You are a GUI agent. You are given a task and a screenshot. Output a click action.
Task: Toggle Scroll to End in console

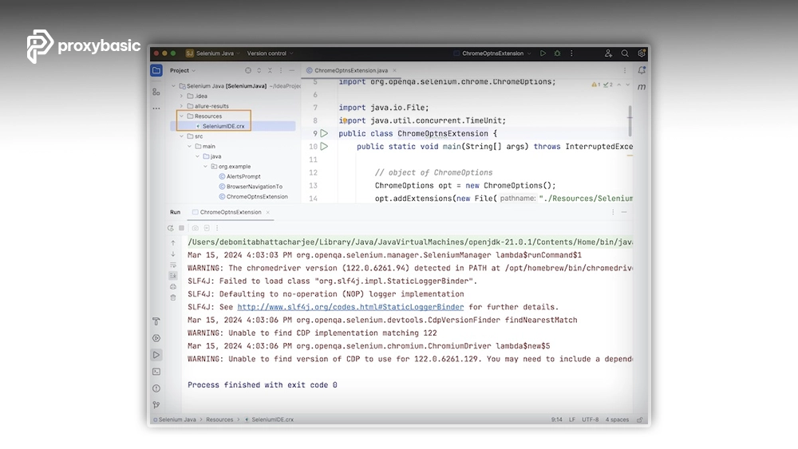173,276
